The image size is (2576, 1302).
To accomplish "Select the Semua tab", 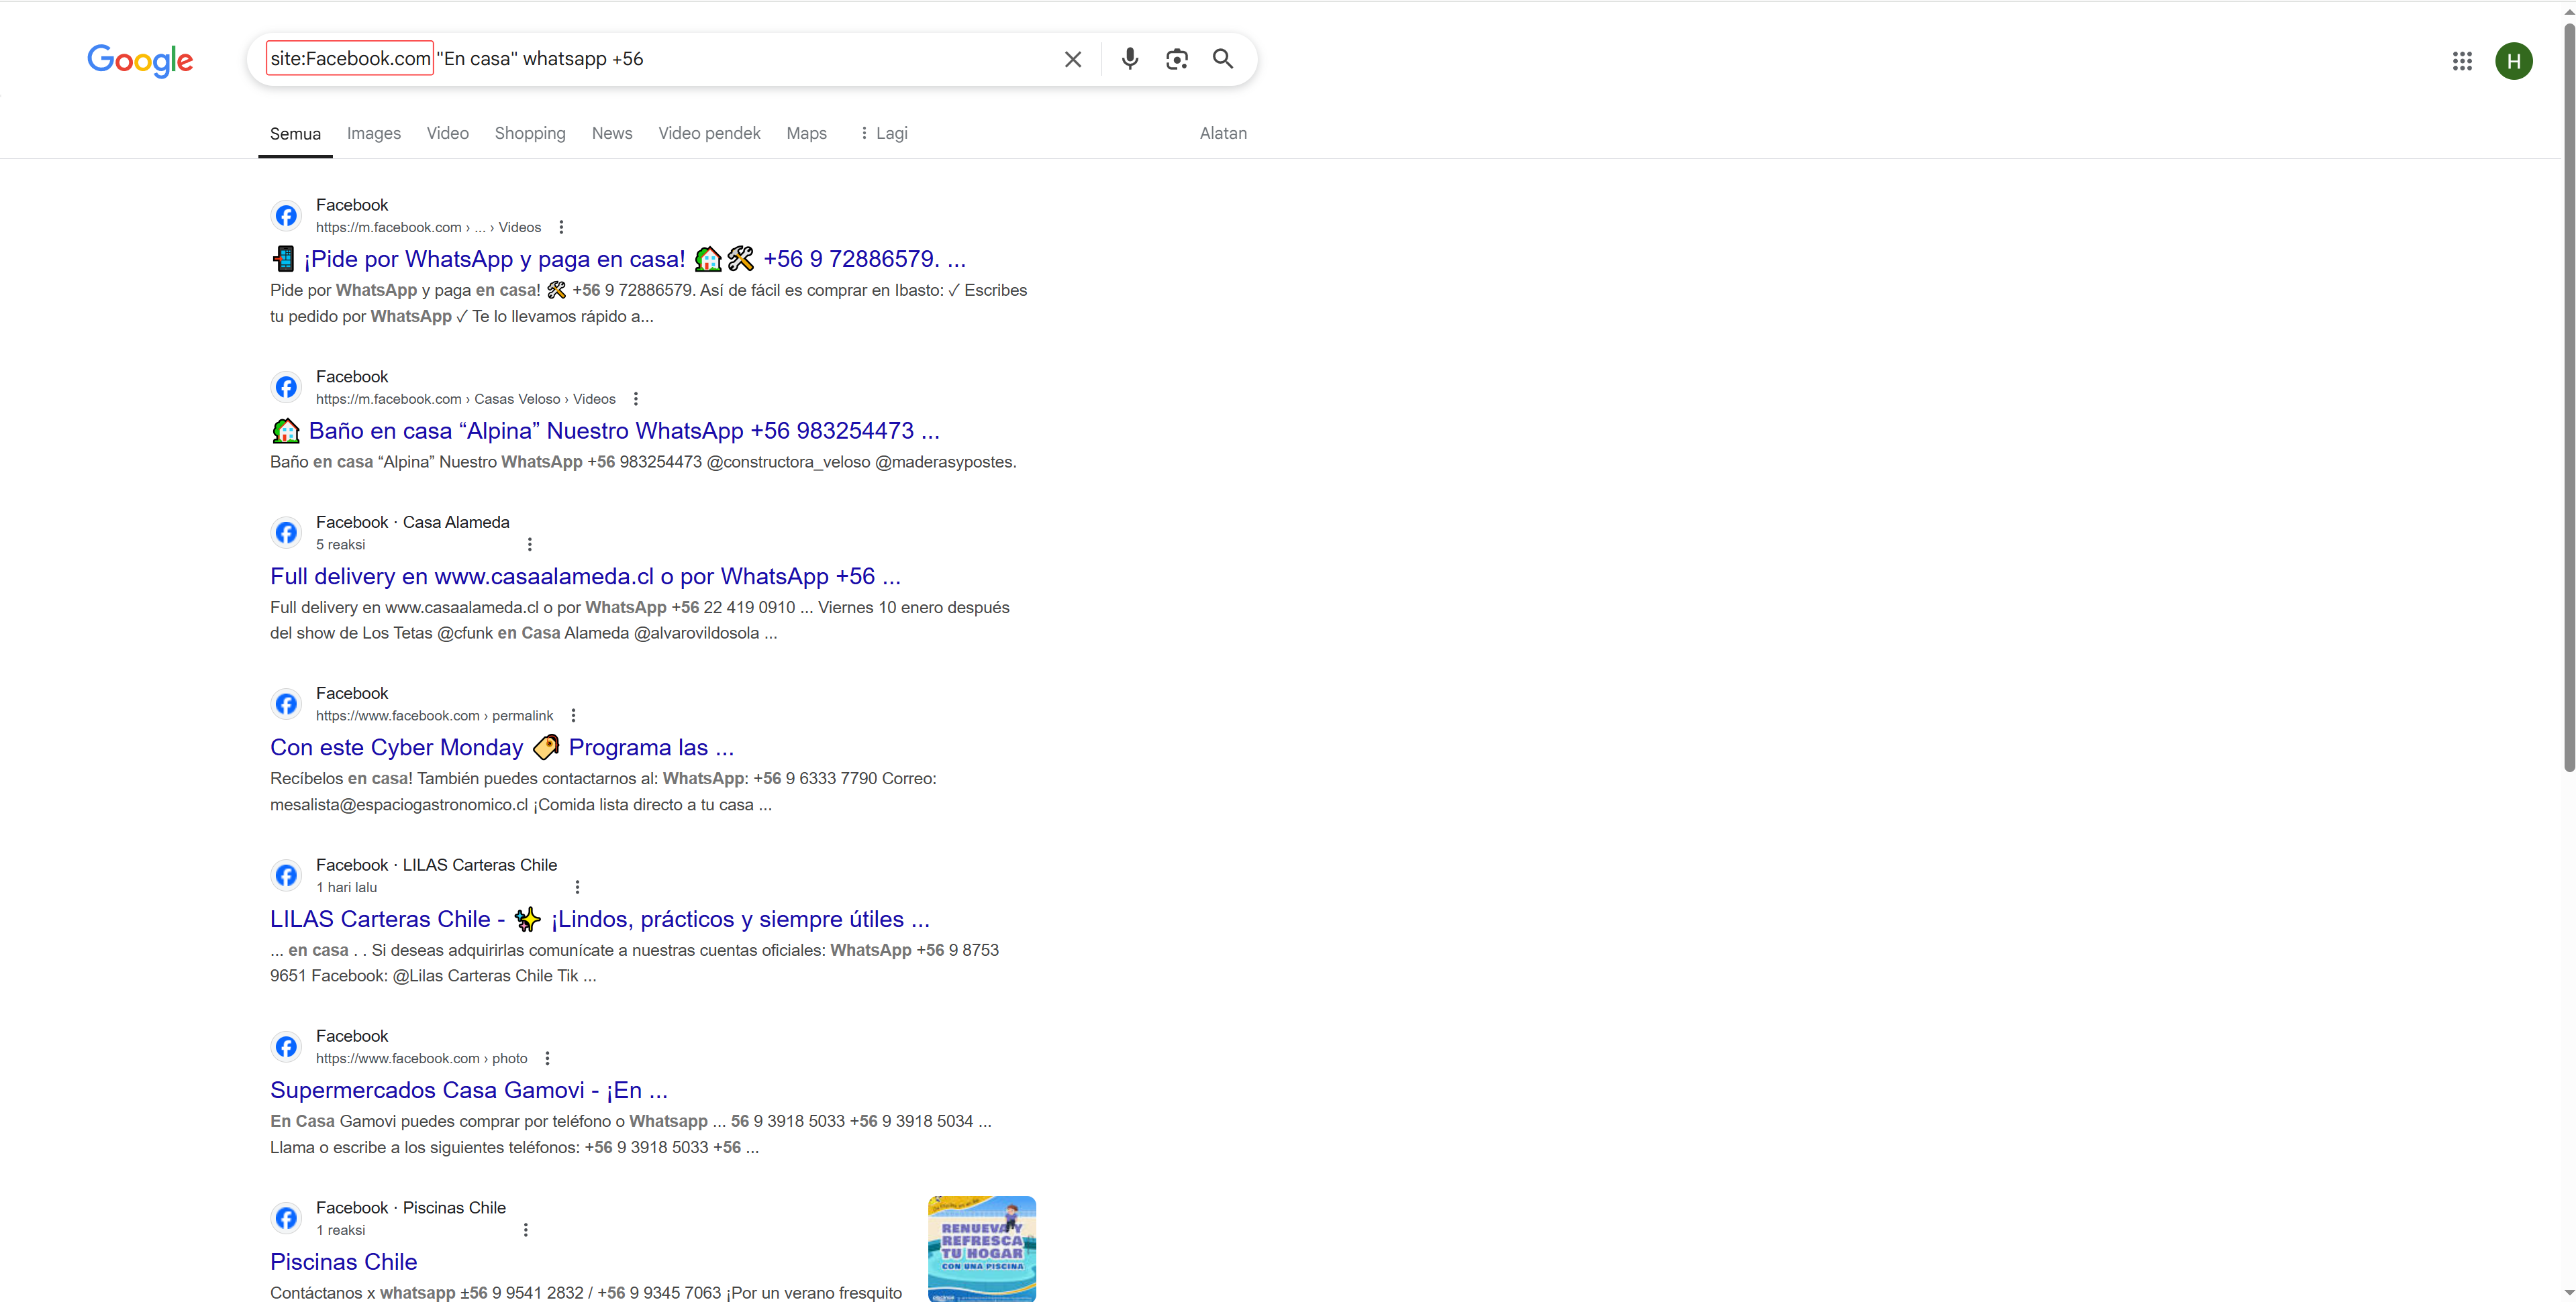I will pyautogui.click(x=295, y=134).
